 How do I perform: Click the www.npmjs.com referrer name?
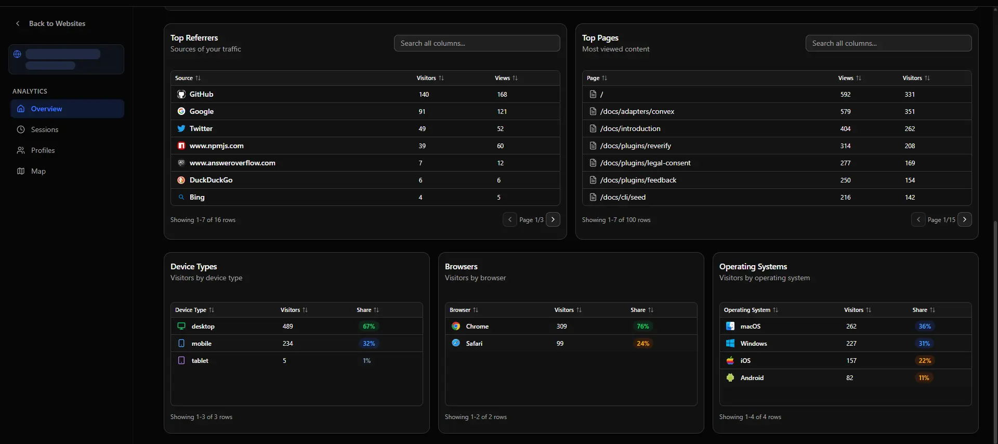216,146
